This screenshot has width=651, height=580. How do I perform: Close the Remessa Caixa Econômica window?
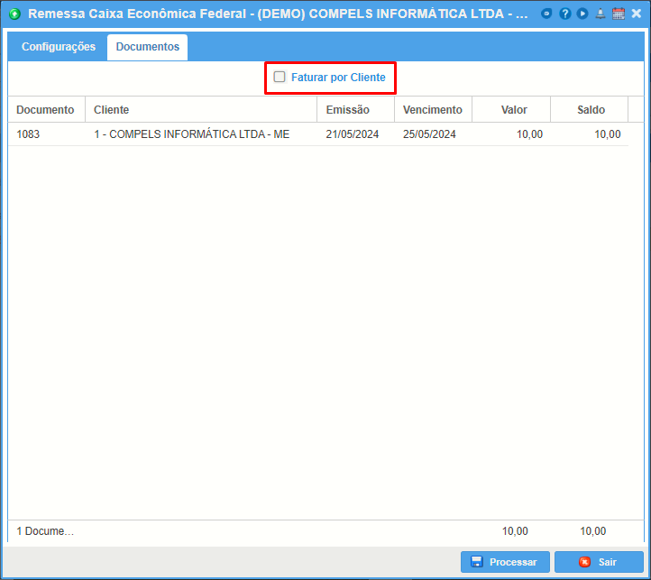click(x=636, y=14)
